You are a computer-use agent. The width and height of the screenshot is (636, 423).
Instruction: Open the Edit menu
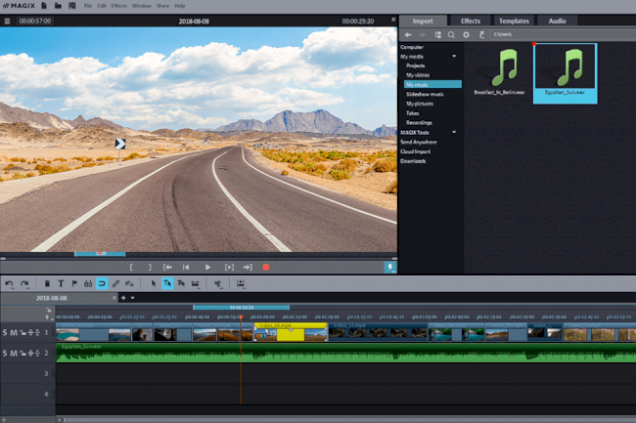102,6
